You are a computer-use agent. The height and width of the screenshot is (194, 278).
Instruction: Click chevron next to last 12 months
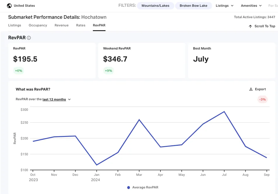pyautogui.click(x=69, y=99)
